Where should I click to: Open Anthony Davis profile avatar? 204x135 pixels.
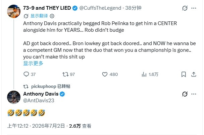14,97
